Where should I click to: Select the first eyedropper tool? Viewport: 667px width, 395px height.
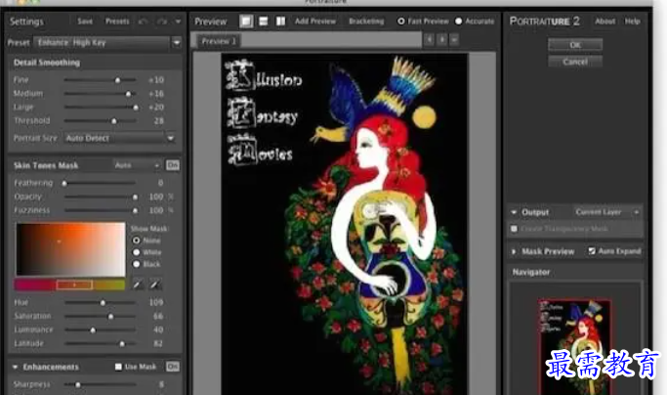pos(138,285)
